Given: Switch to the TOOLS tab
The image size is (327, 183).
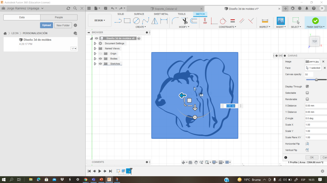Looking at the screenshot, I should (181, 14).
